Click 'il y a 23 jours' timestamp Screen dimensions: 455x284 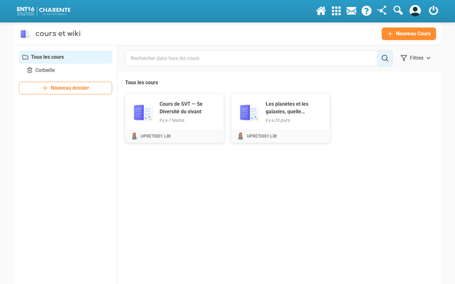[277, 120]
